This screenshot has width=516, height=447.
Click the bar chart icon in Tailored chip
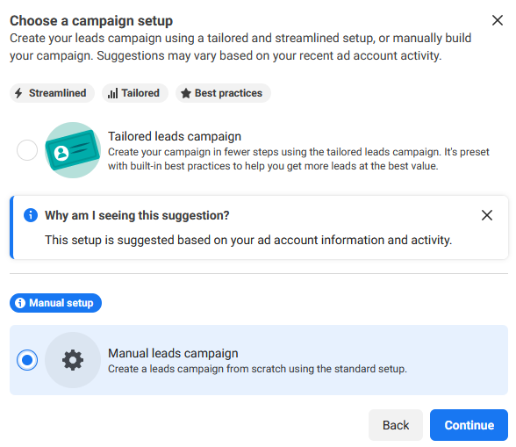[112, 94]
